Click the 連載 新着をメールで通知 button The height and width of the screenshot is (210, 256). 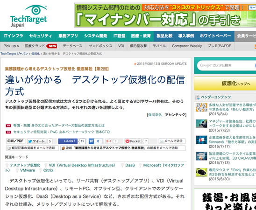point(123,148)
